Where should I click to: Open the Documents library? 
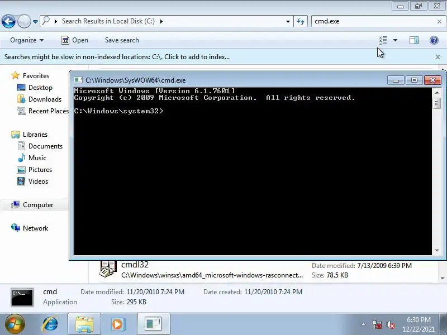[45, 146]
